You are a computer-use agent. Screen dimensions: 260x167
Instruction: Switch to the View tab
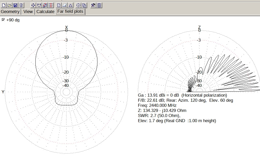tap(28, 12)
